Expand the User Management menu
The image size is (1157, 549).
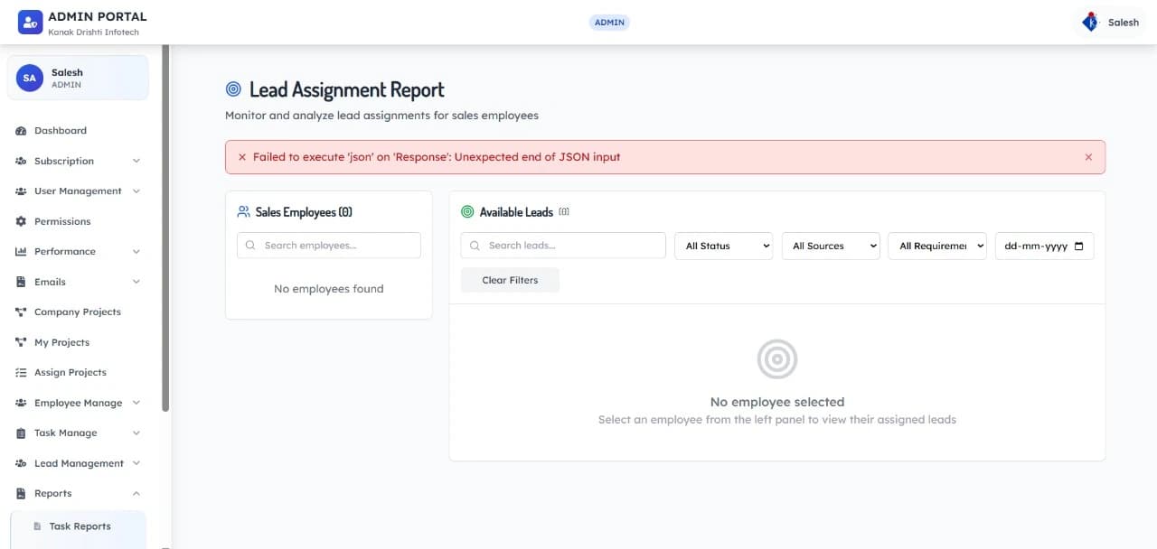coord(78,191)
